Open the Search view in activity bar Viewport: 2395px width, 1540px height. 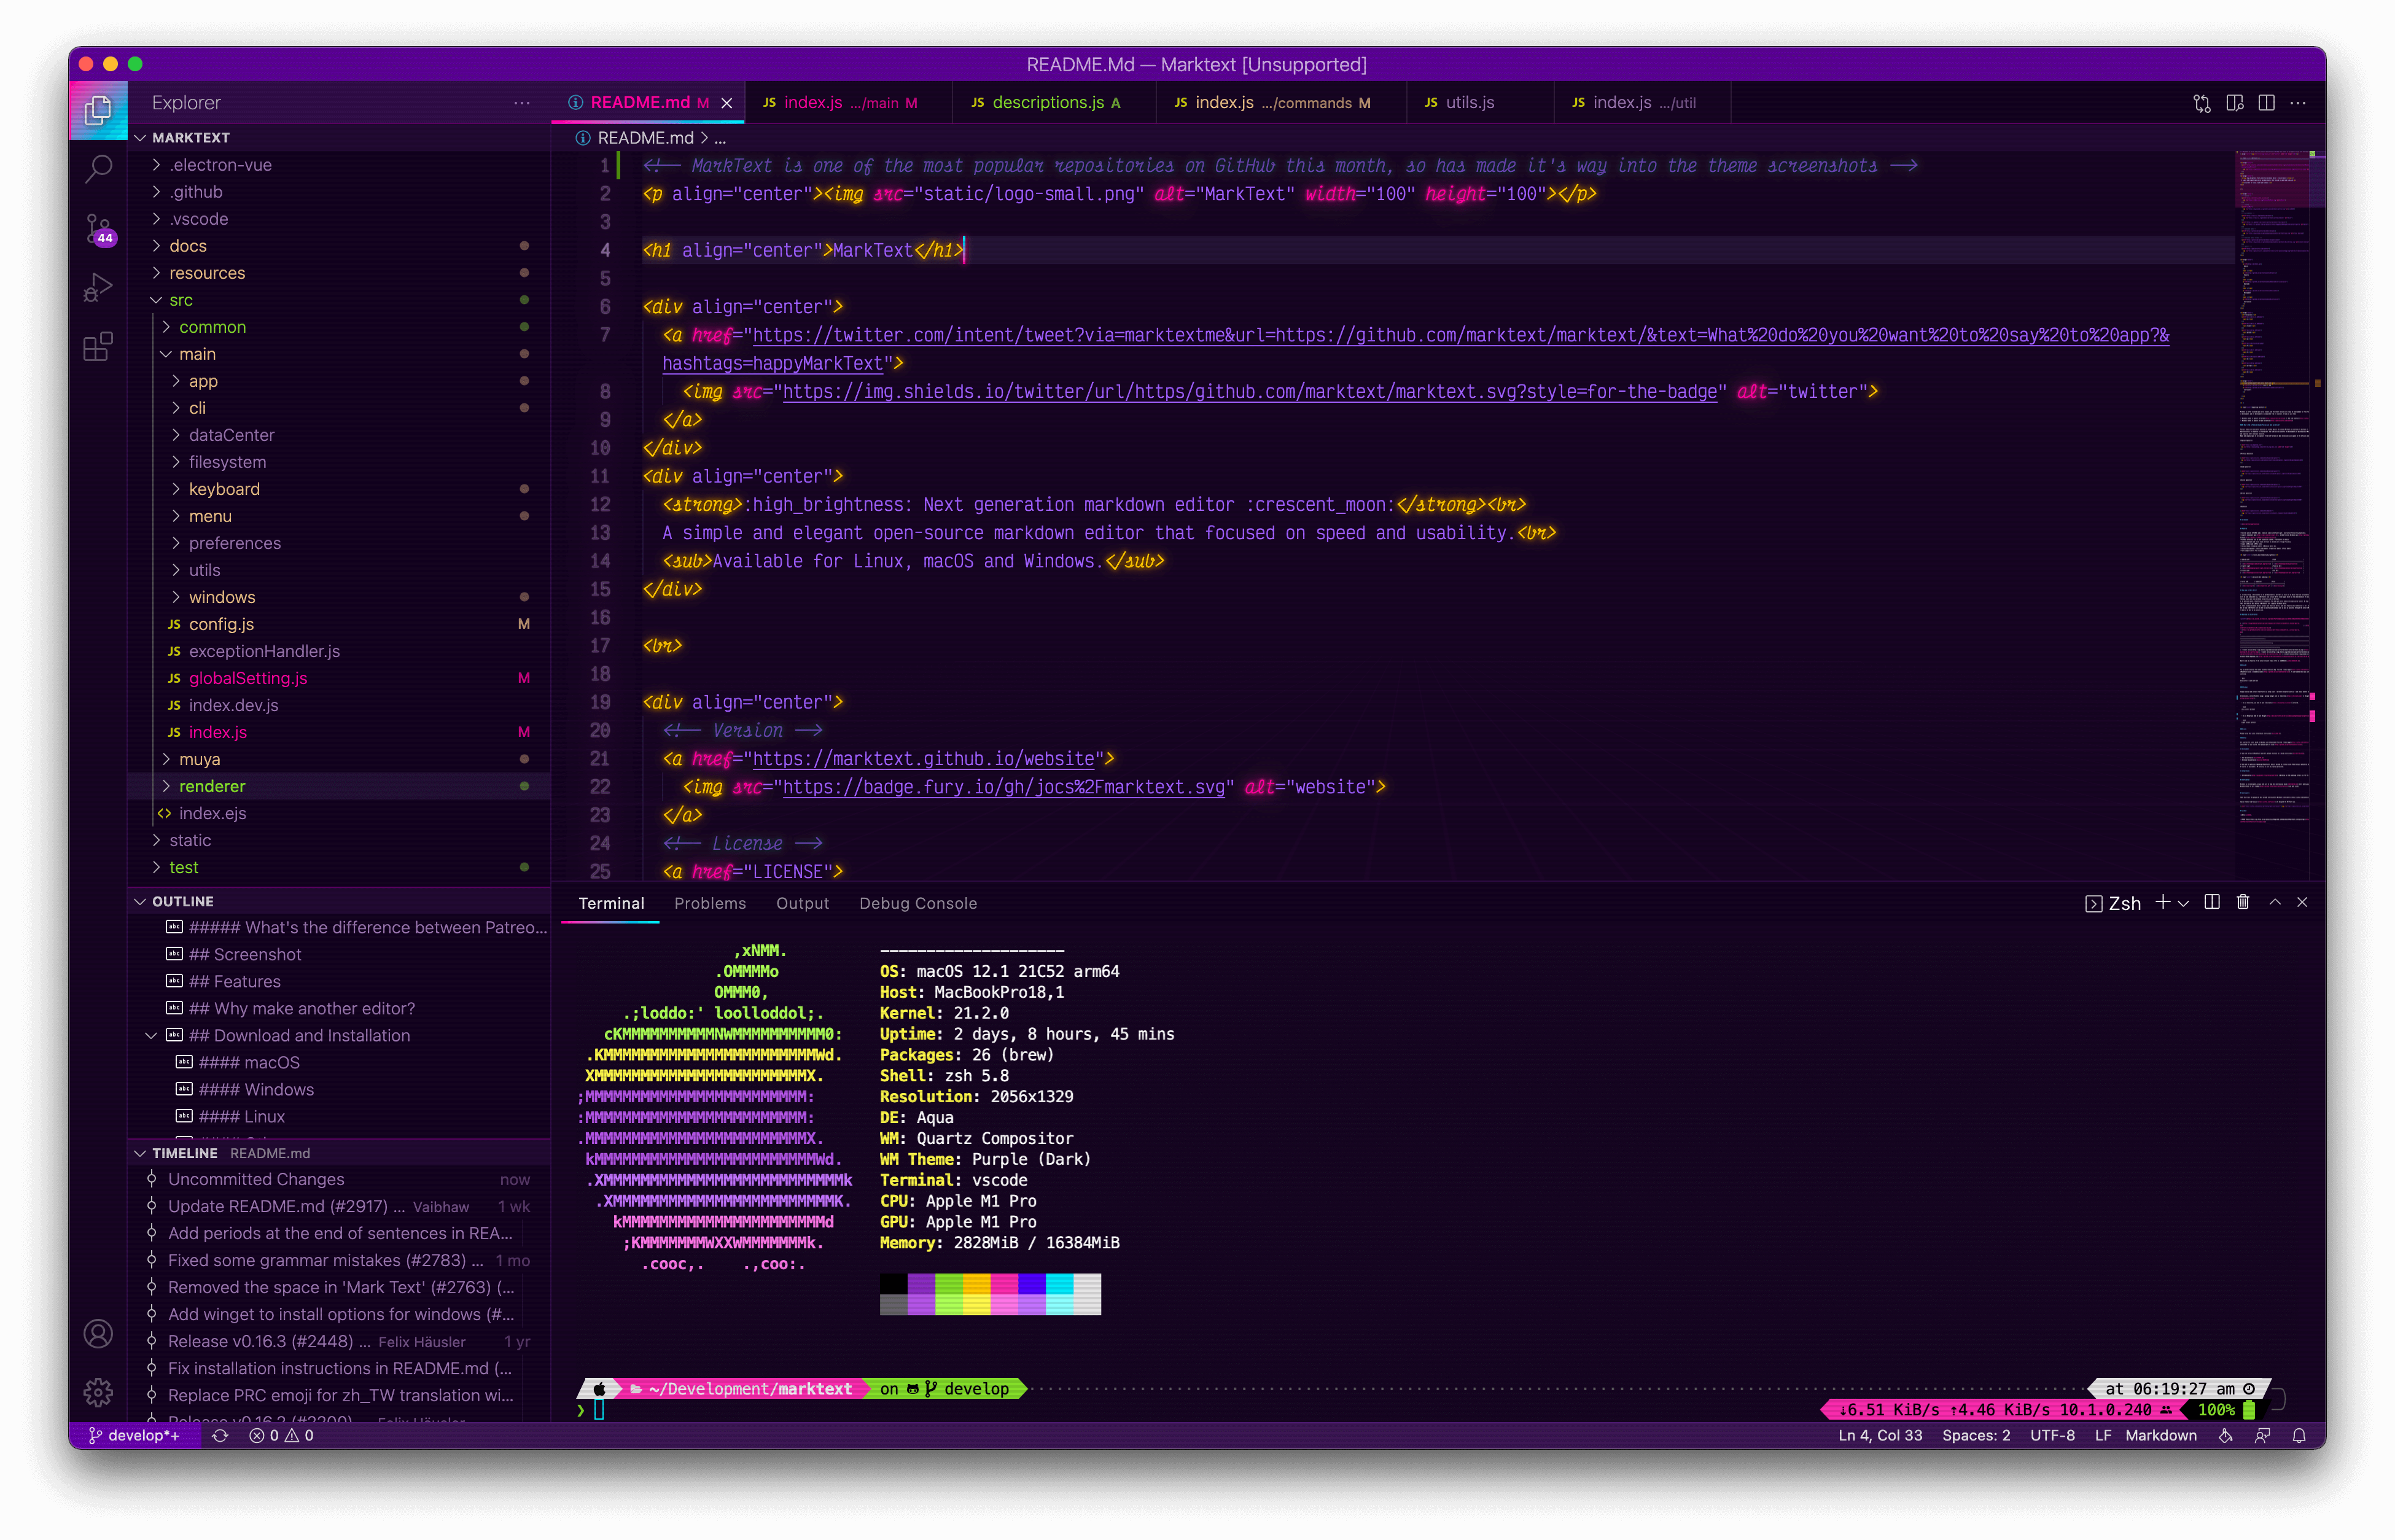98,169
